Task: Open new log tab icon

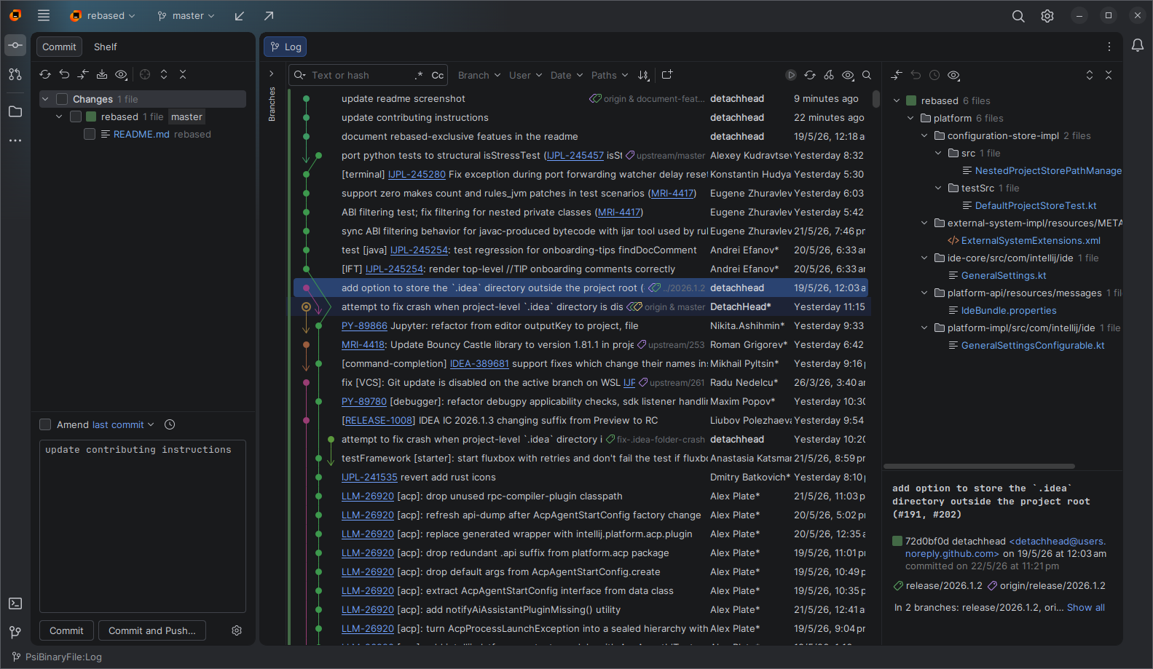Action: click(x=667, y=75)
